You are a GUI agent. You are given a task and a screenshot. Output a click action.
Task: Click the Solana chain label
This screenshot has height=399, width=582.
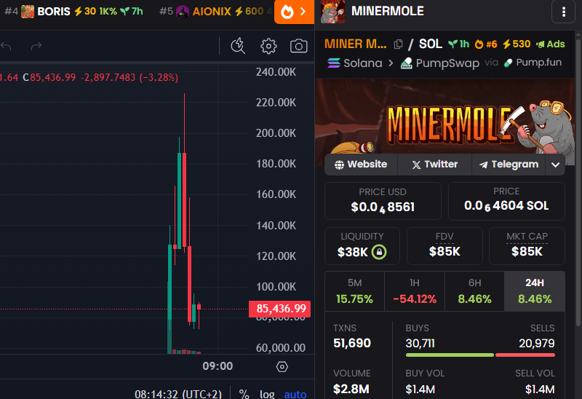click(355, 63)
